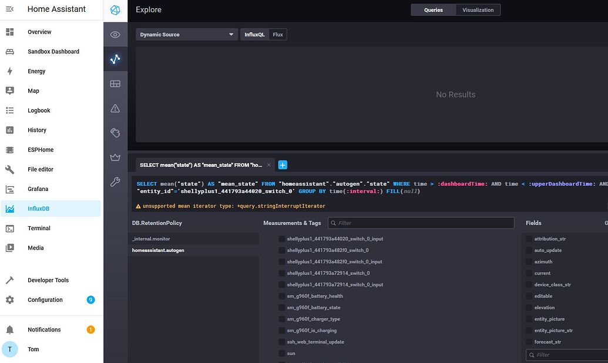Switch to the Visualization tab

[x=478, y=9]
